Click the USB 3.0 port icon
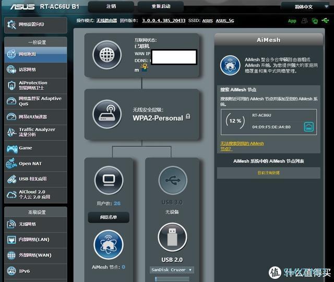334x282 pixels. point(173,181)
